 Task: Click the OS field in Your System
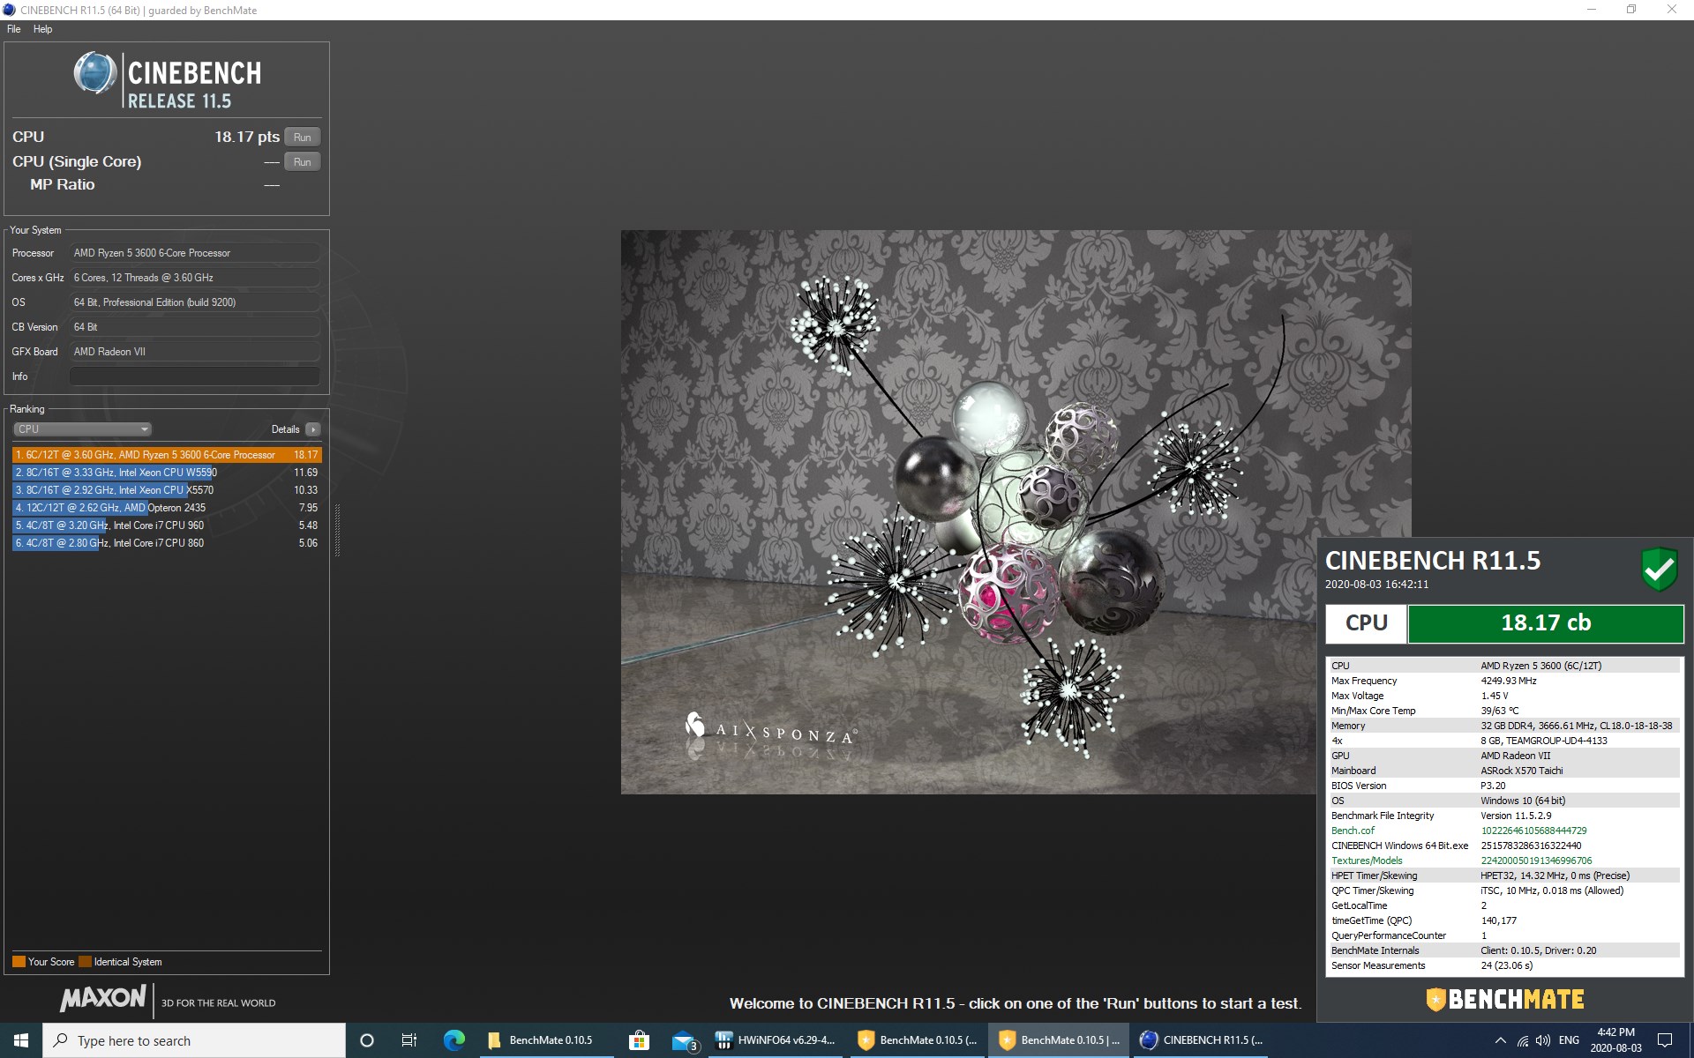tap(194, 302)
